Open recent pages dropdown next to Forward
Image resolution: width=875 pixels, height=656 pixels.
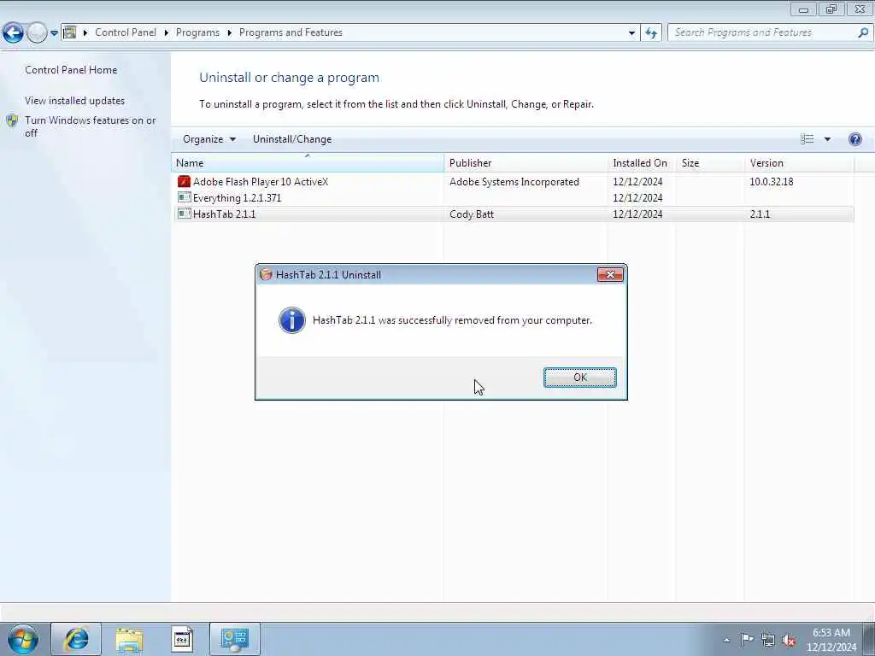54,33
